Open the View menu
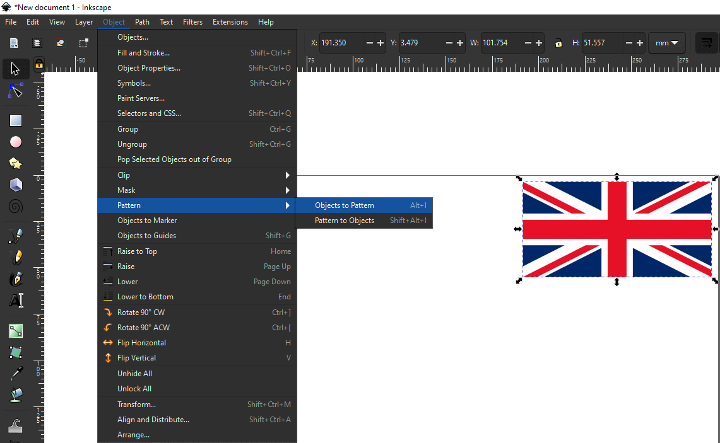The height and width of the screenshot is (443, 720). (x=57, y=22)
